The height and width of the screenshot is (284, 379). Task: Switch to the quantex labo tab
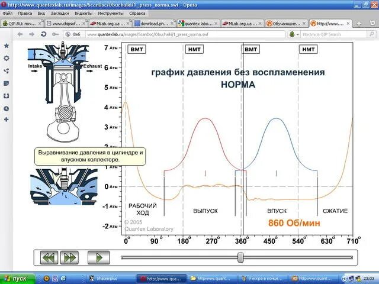pyautogui.click(x=198, y=24)
